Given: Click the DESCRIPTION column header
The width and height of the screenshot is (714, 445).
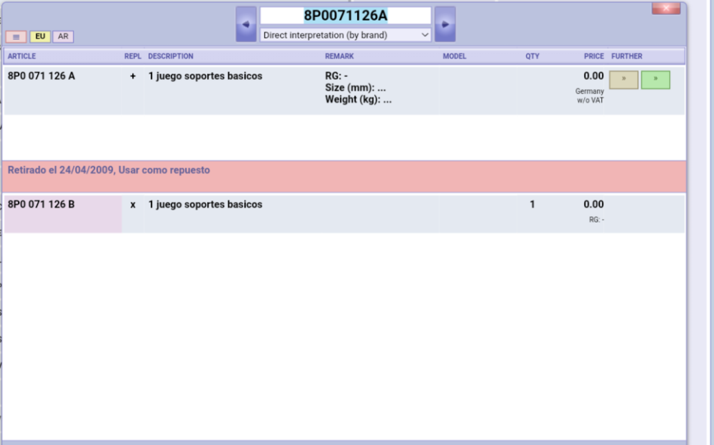Looking at the screenshot, I should pos(171,56).
